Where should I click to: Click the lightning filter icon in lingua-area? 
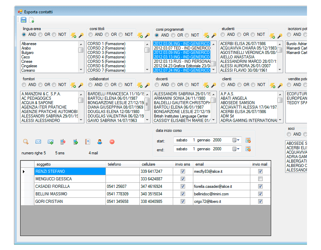tap(73, 35)
